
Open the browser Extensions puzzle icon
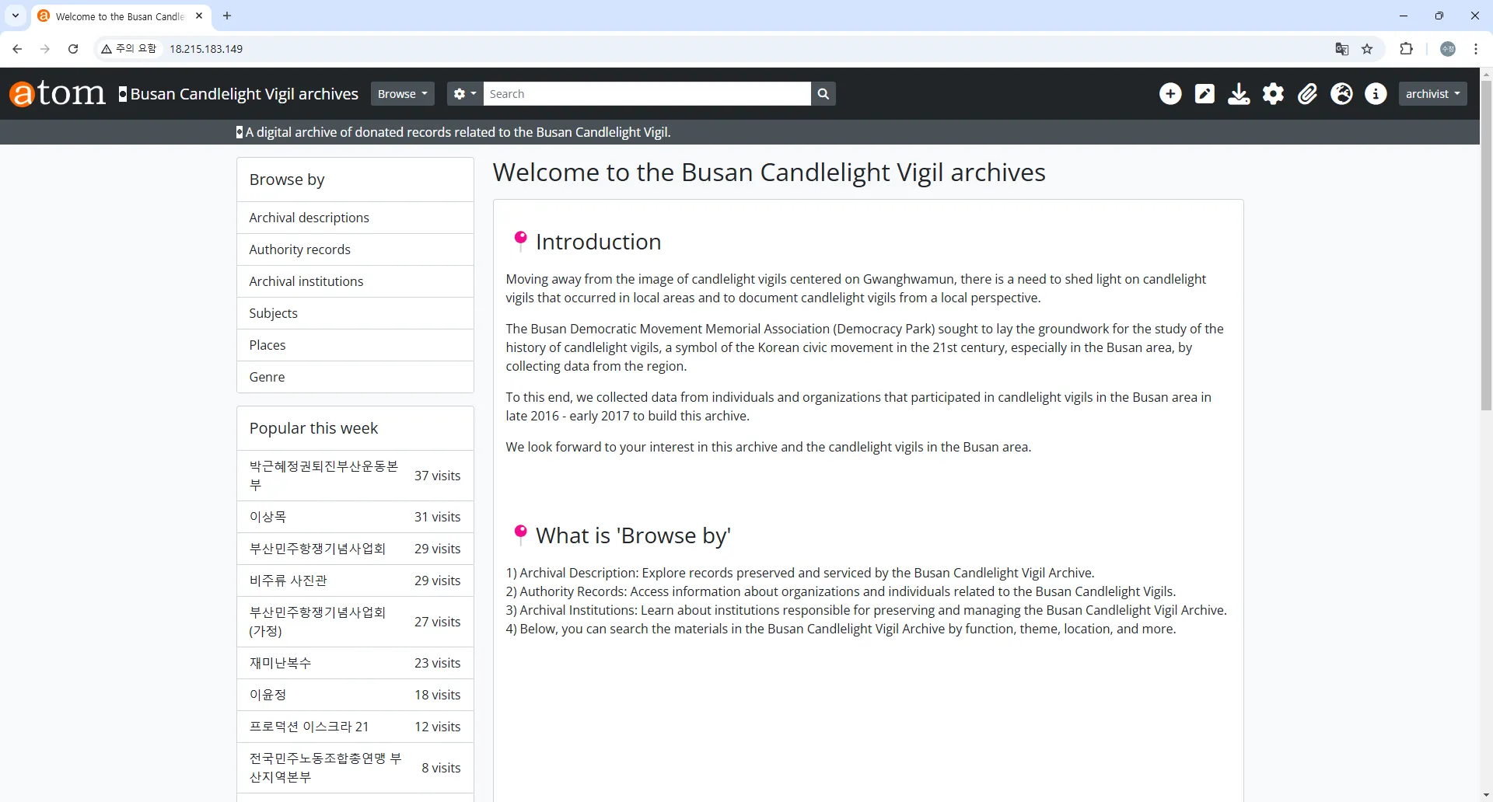pyautogui.click(x=1406, y=49)
